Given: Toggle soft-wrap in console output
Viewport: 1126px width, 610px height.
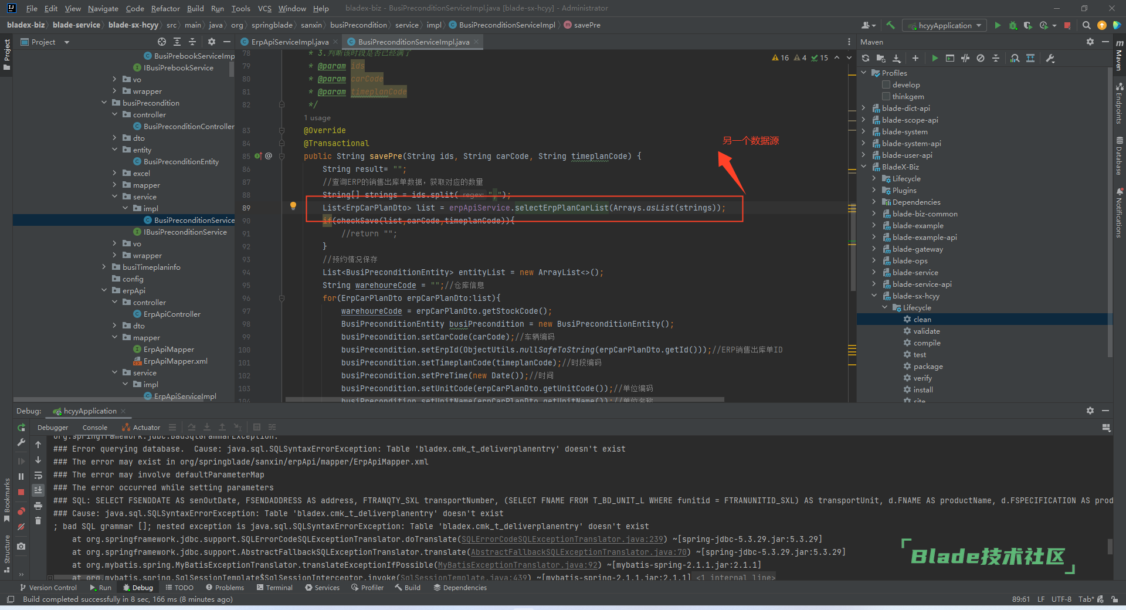Looking at the screenshot, I should pos(38,475).
